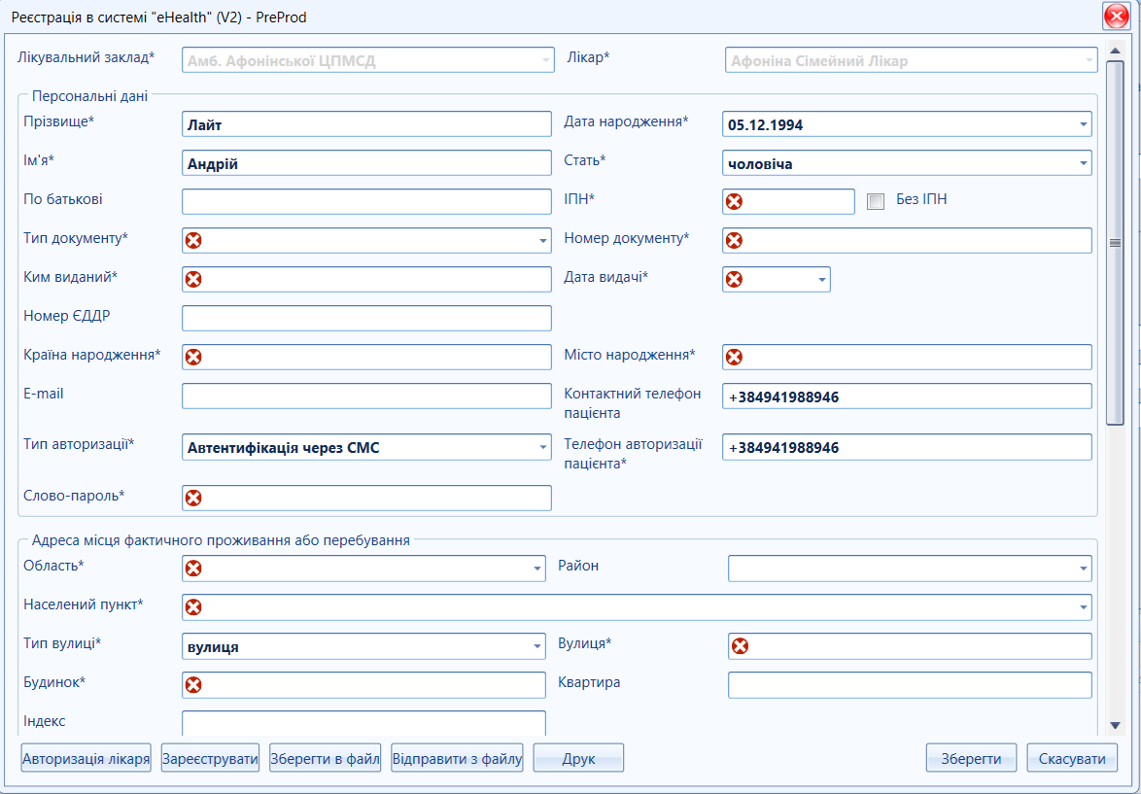This screenshot has height=794, width=1141.
Task: Click the error icon in Ким виданий field
Action: [x=193, y=280]
